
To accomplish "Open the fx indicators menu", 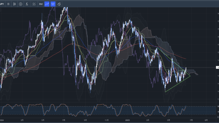I will 27,4.
